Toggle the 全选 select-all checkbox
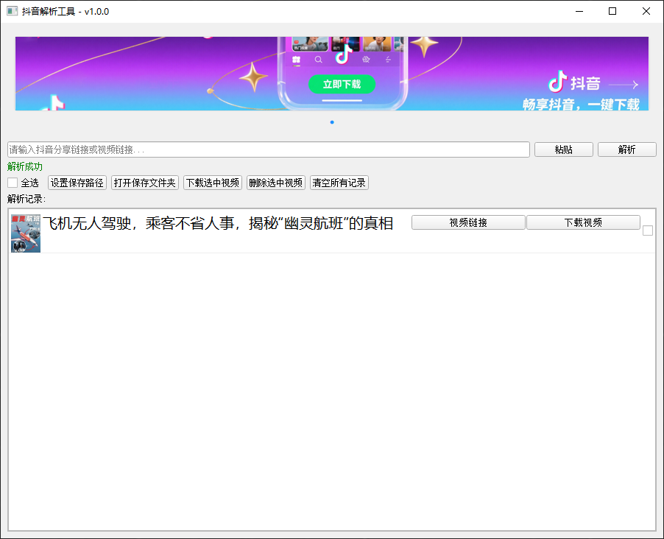 pos(12,182)
